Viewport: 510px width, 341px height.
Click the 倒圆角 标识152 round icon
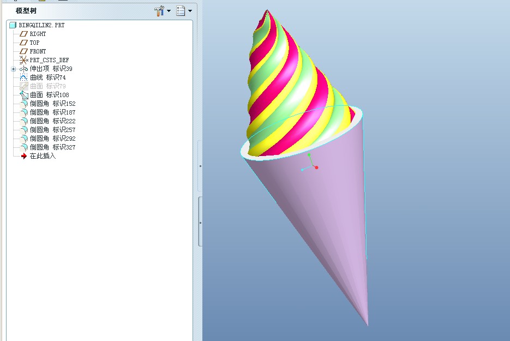[24, 104]
